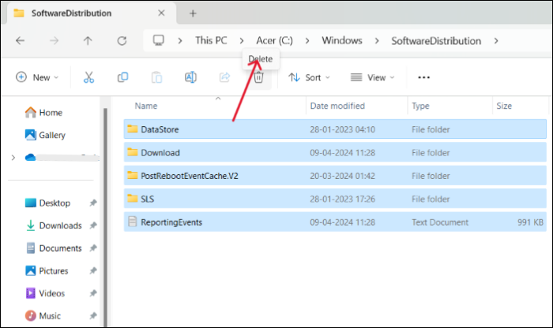Go up one folder level arrow
The width and height of the screenshot is (553, 328).
click(x=88, y=41)
